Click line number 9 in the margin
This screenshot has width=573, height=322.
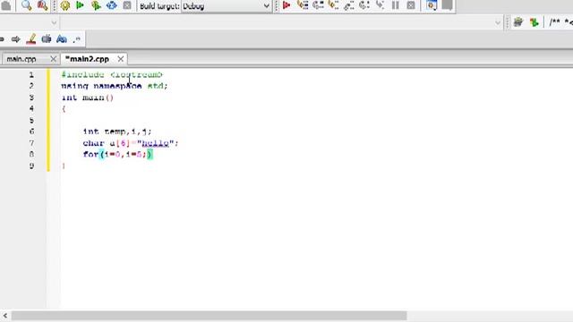(x=31, y=165)
